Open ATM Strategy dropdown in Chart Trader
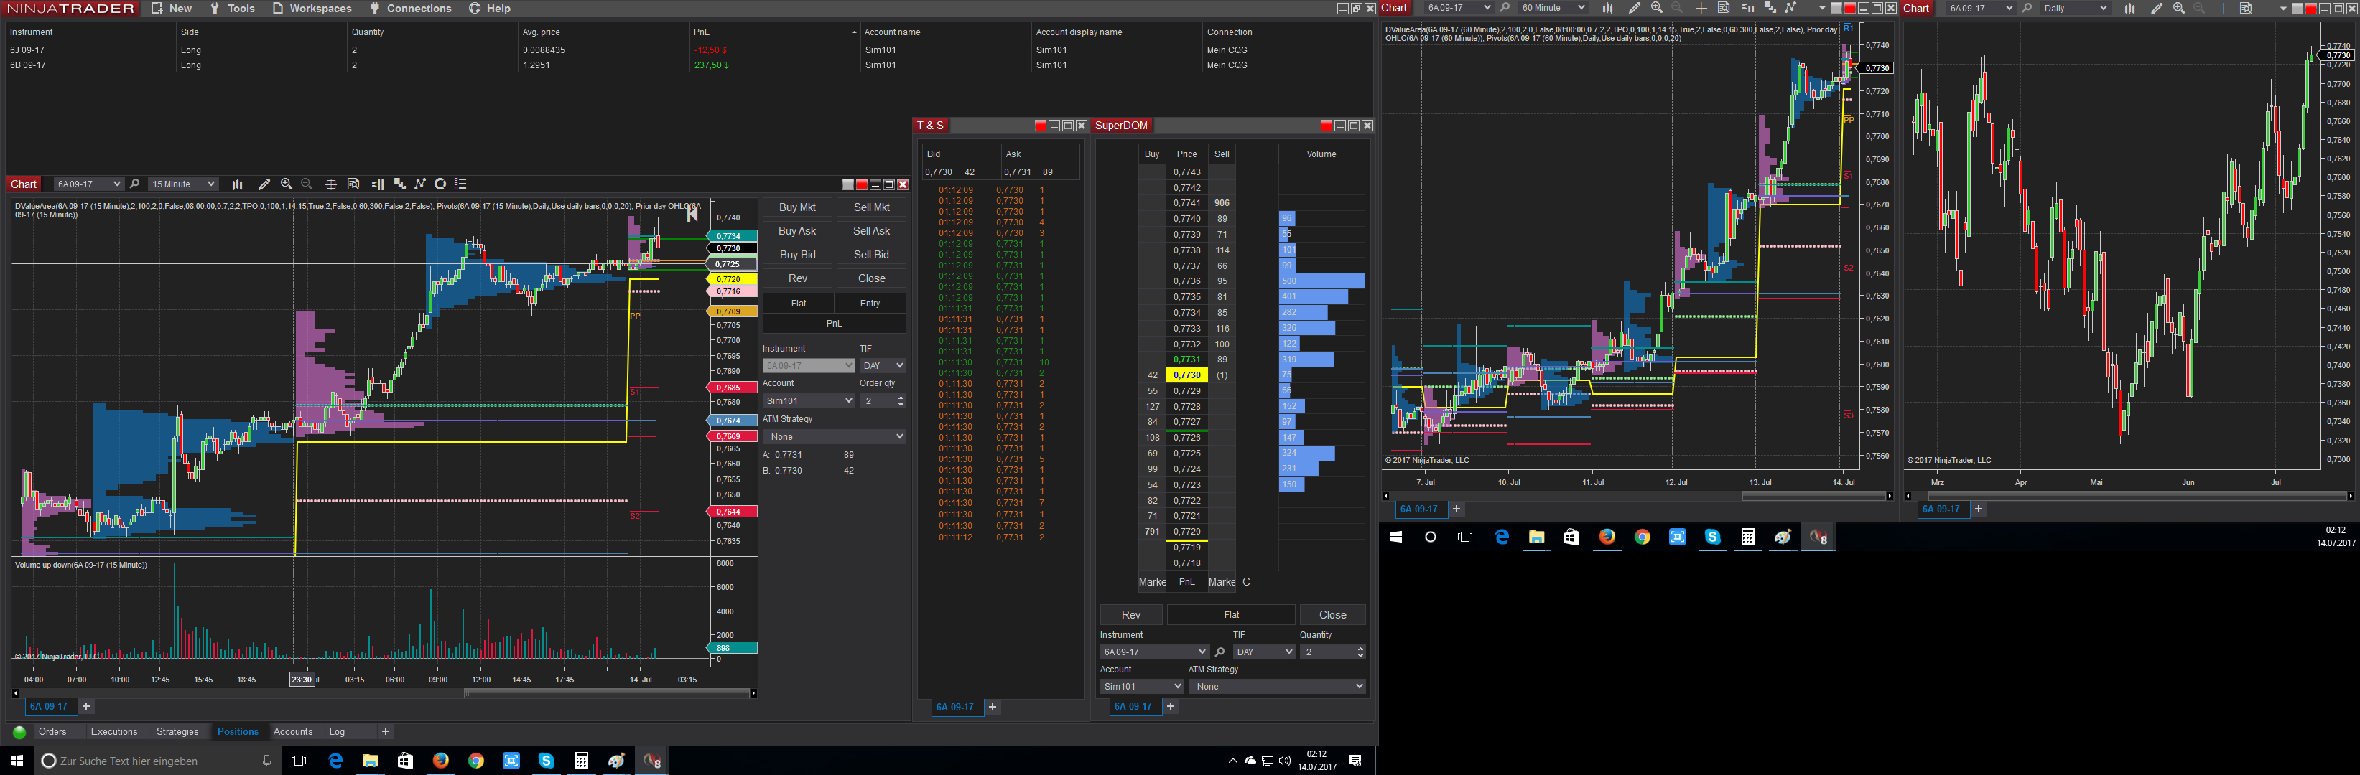 [x=835, y=436]
